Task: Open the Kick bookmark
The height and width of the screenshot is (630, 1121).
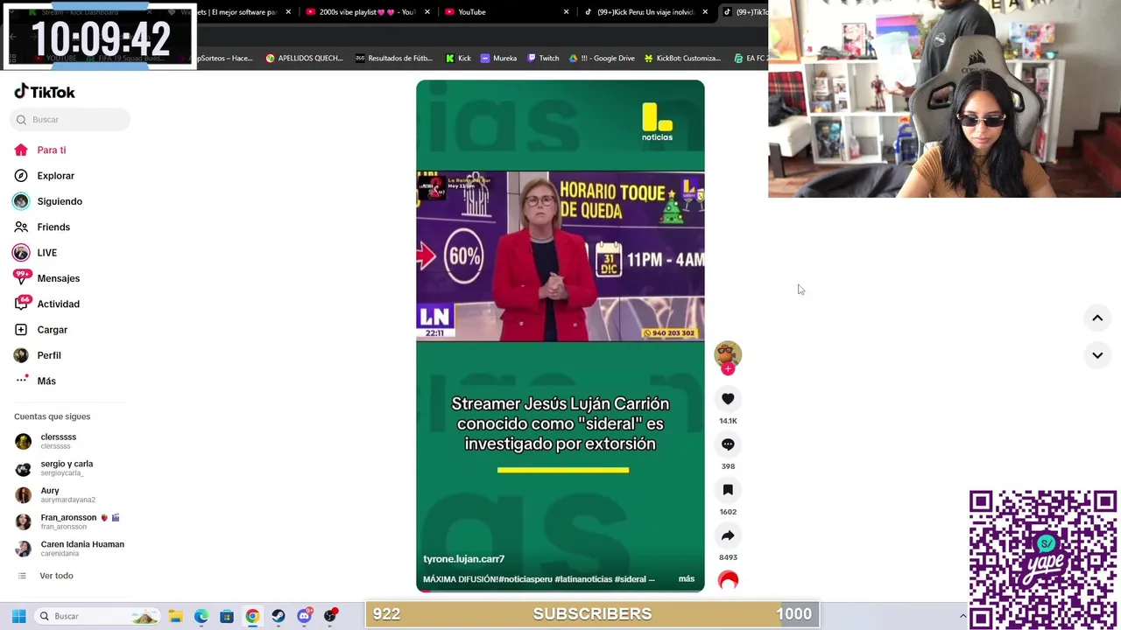Action: (x=458, y=59)
